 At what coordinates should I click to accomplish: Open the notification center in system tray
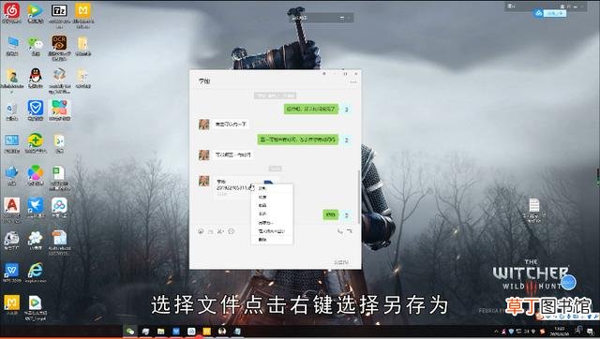590,331
